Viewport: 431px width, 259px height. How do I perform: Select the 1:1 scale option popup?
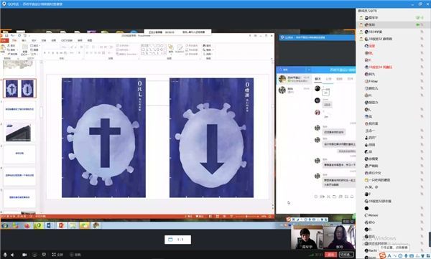177,240
